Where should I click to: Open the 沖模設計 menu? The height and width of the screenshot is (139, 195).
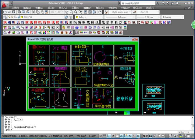click(125, 8)
